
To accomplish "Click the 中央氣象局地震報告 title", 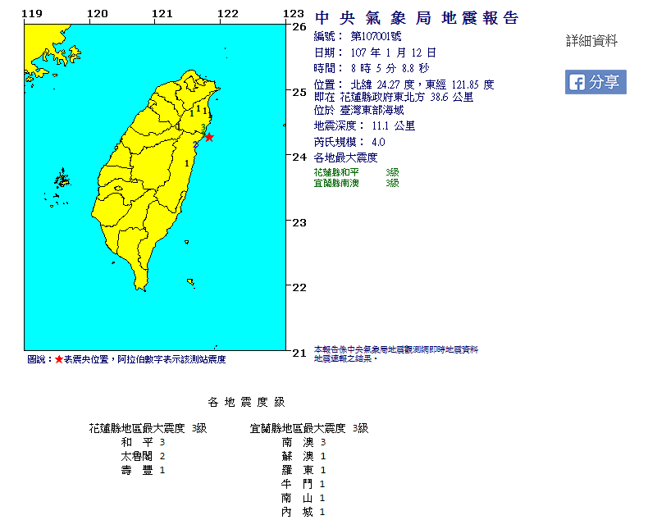I will (417, 19).
